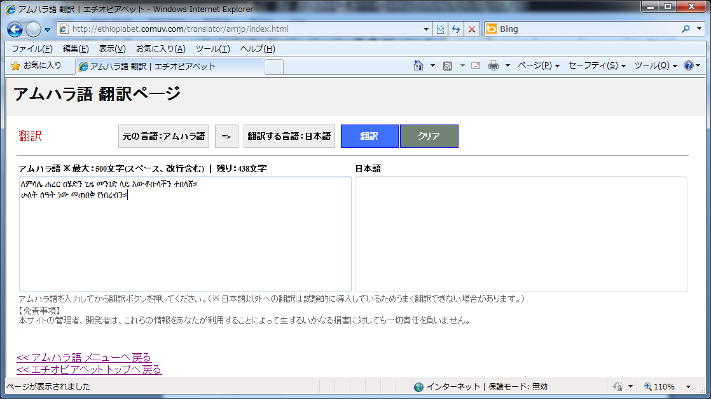Click the インターネット zone globe icon

[x=419, y=387]
